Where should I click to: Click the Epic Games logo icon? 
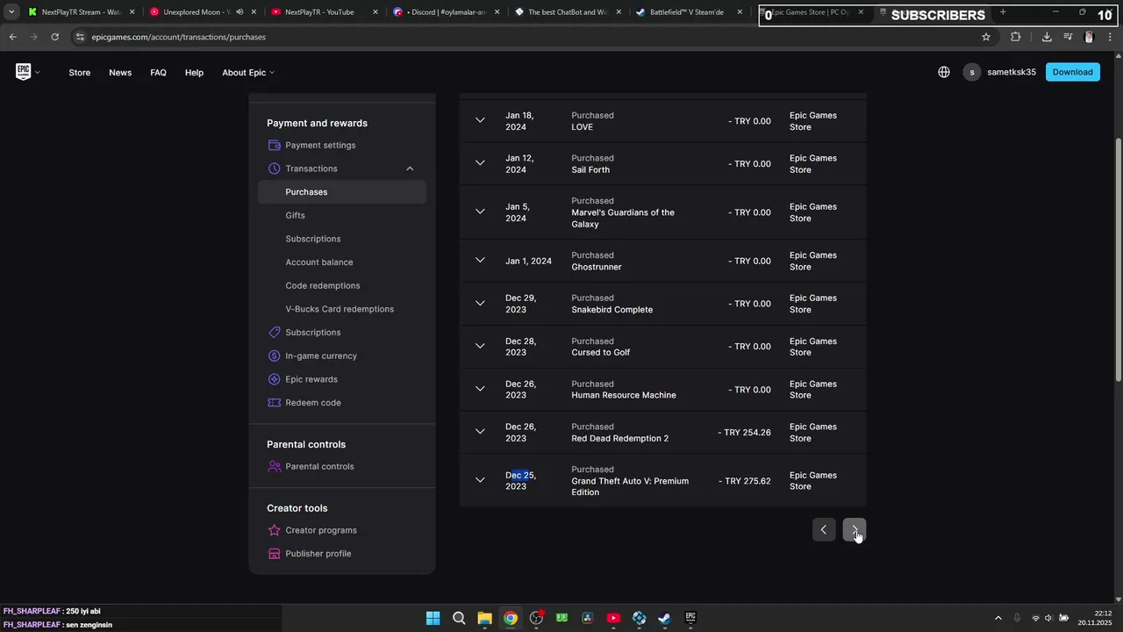[24, 72]
